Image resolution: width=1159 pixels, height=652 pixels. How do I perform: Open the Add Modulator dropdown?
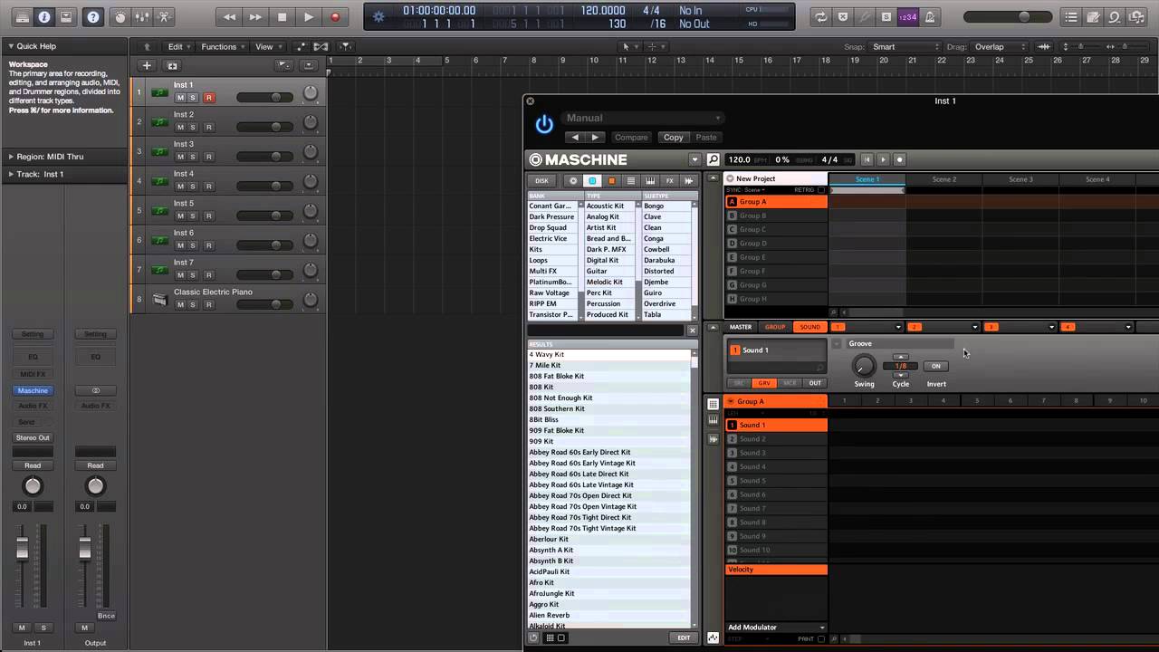(777, 627)
